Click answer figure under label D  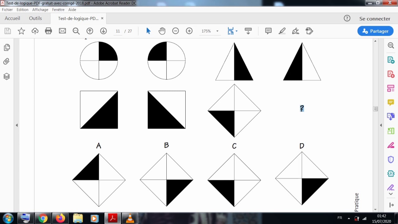tap(302, 178)
